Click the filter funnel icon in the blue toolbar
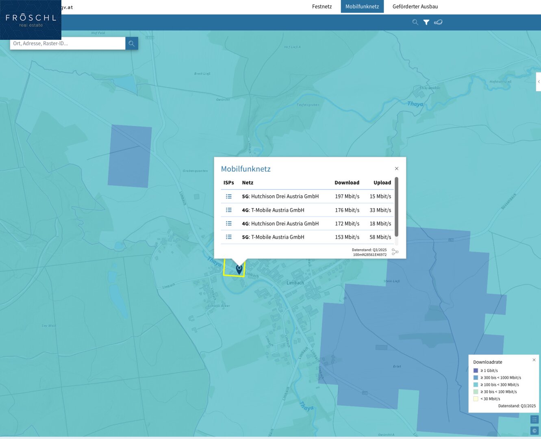This screenshot has height=439, width=541. [426, 22]
